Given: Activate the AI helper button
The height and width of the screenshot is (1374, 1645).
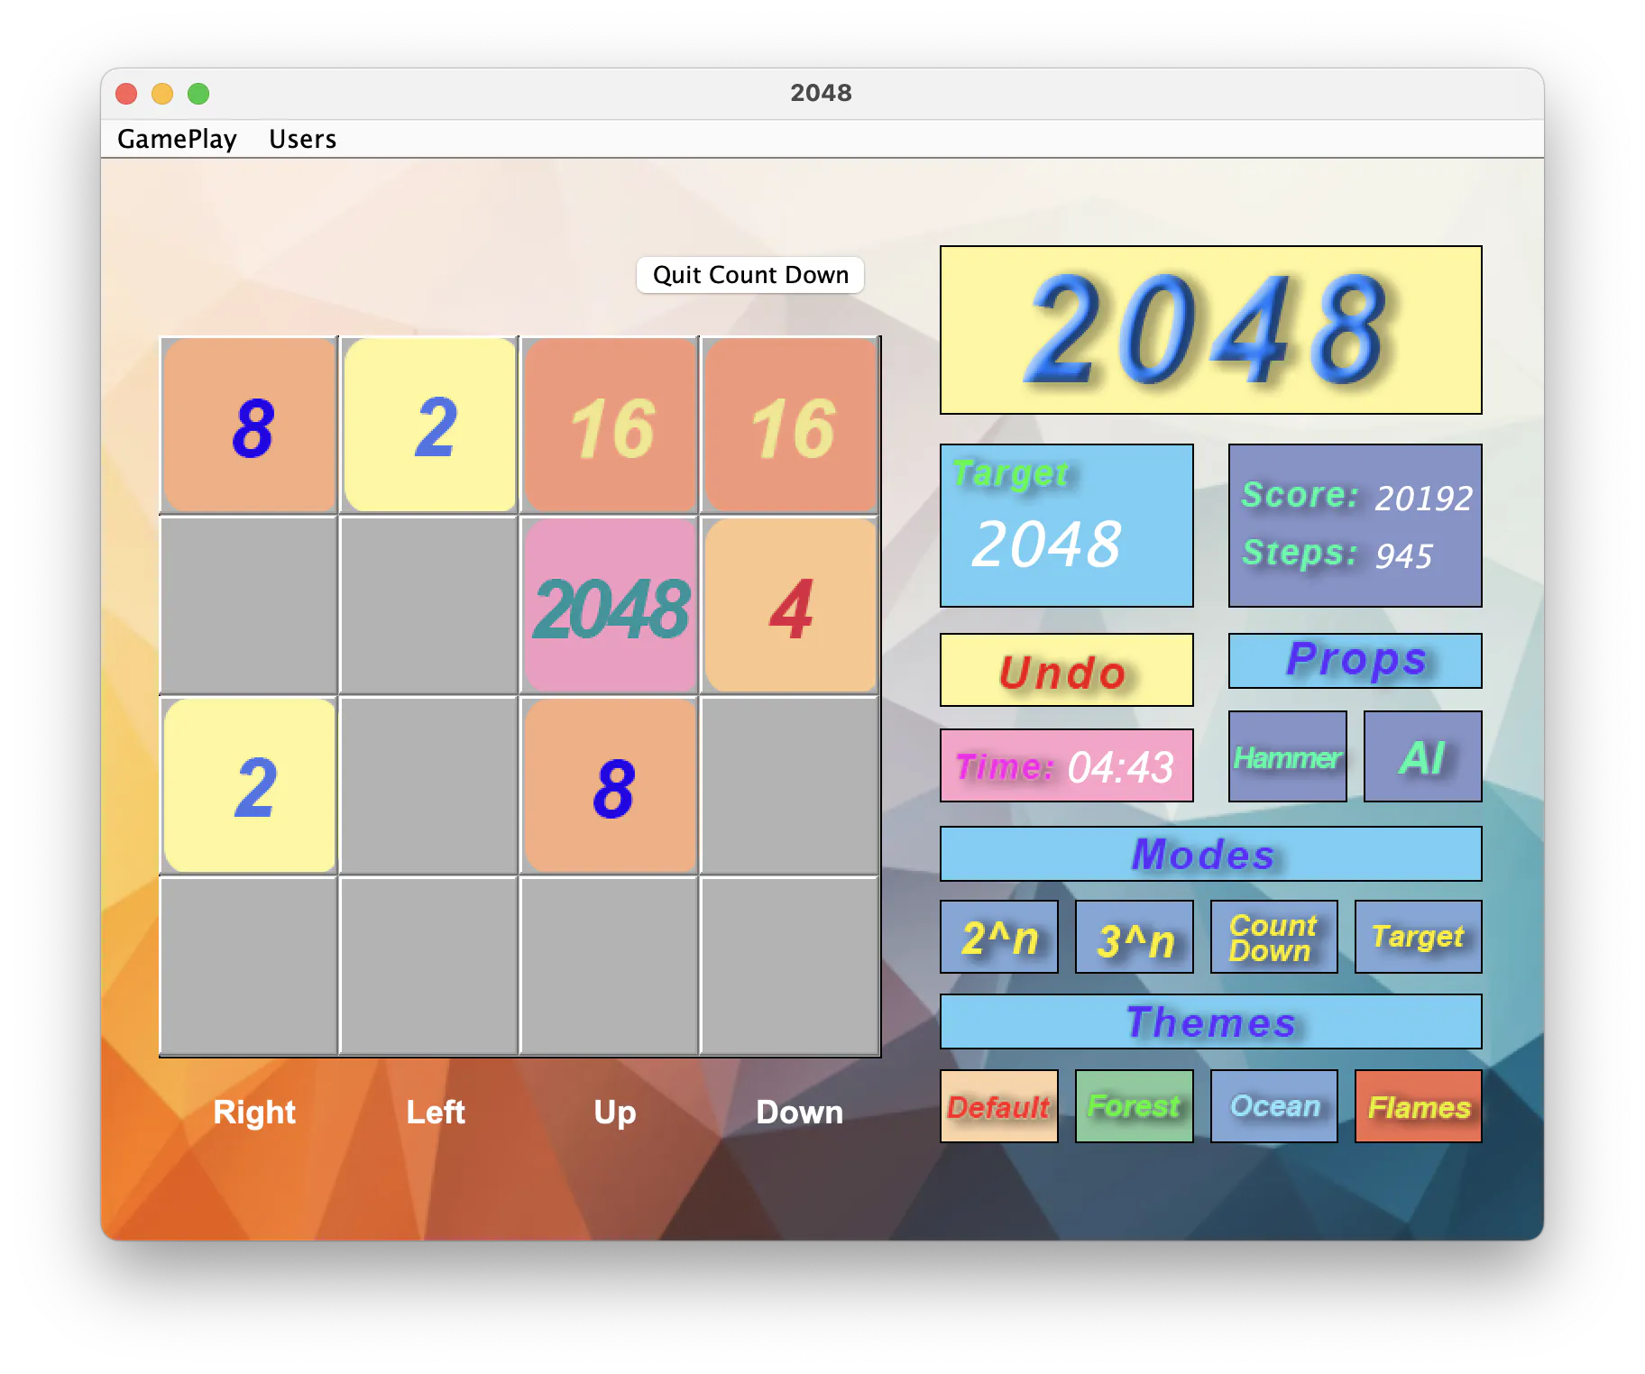Looking at the screenshot, I should [1422, 756].
